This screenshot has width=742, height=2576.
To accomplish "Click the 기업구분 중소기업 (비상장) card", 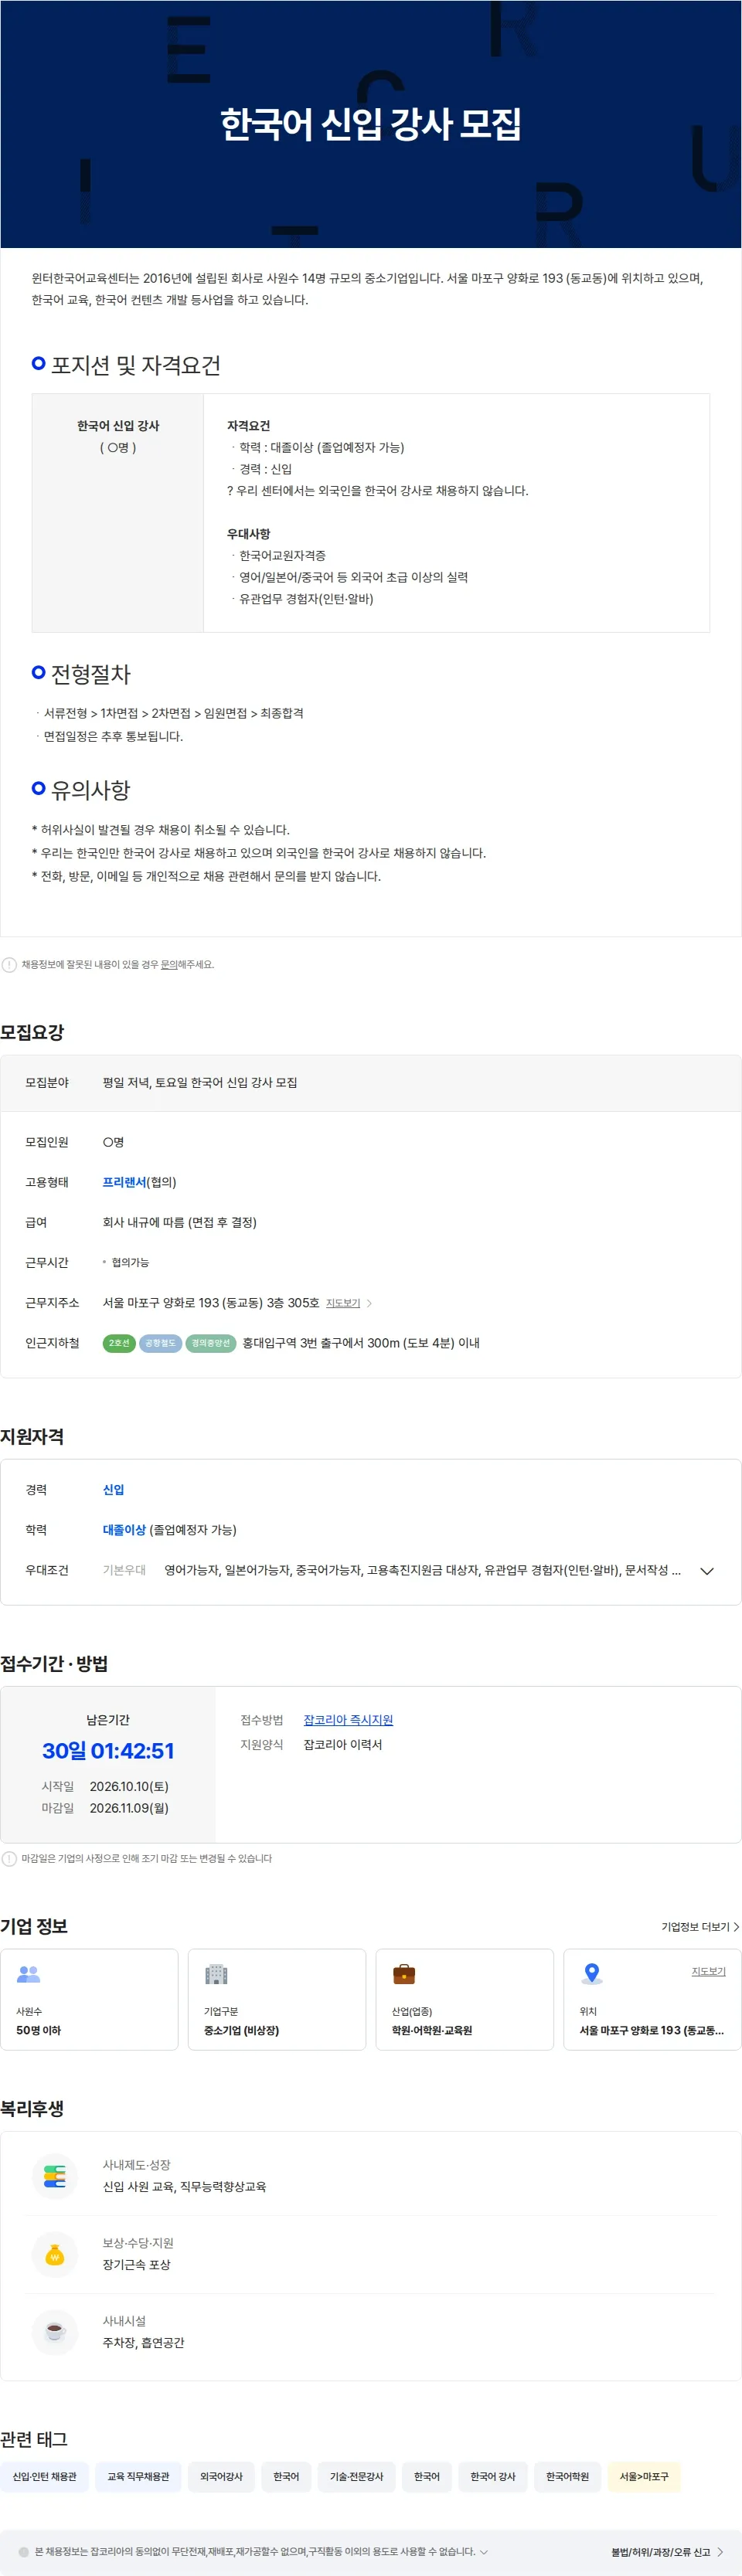I will point(277,1999).
